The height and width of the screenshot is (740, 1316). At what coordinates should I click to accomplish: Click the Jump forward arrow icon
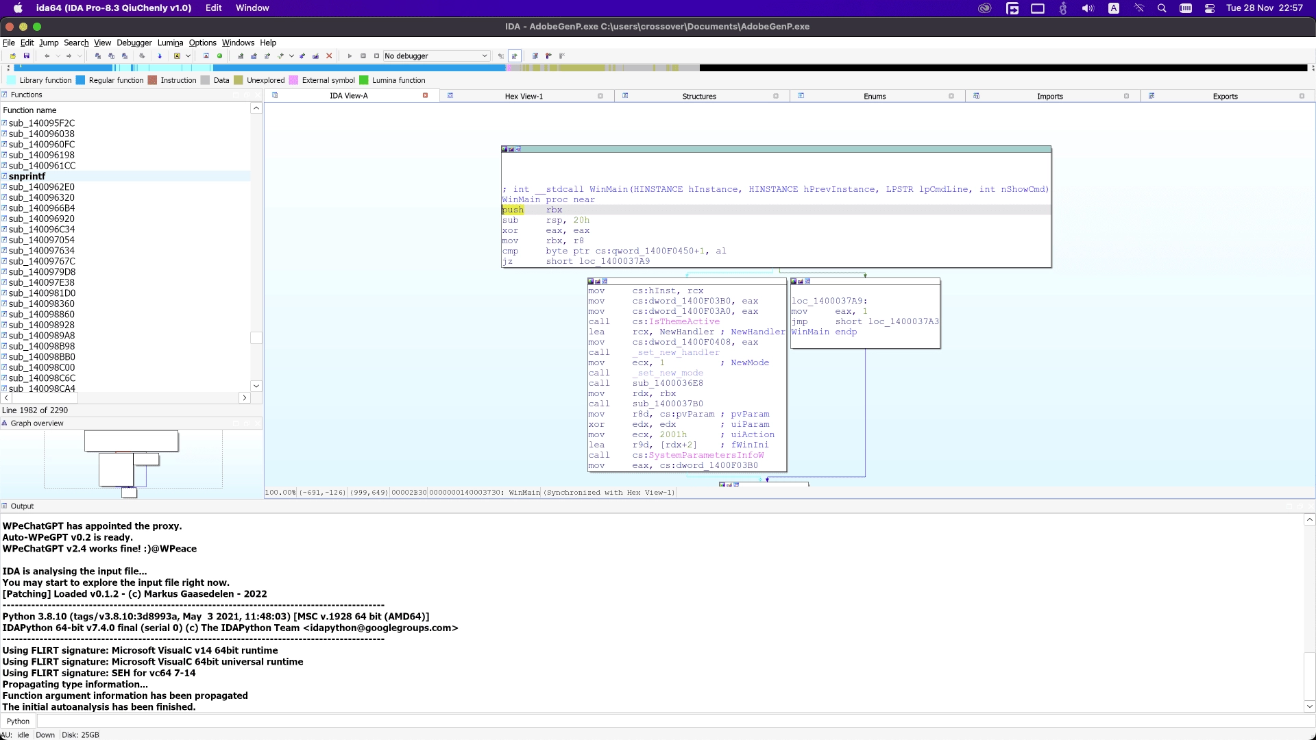pyautogui.click(x=69, y=56)
